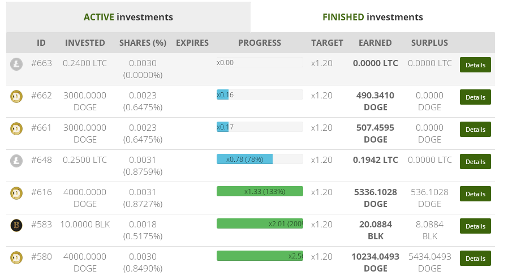This screenshot has width=508, height=280.
Task: Show Details for investment #648
Action: coord(475,161)
